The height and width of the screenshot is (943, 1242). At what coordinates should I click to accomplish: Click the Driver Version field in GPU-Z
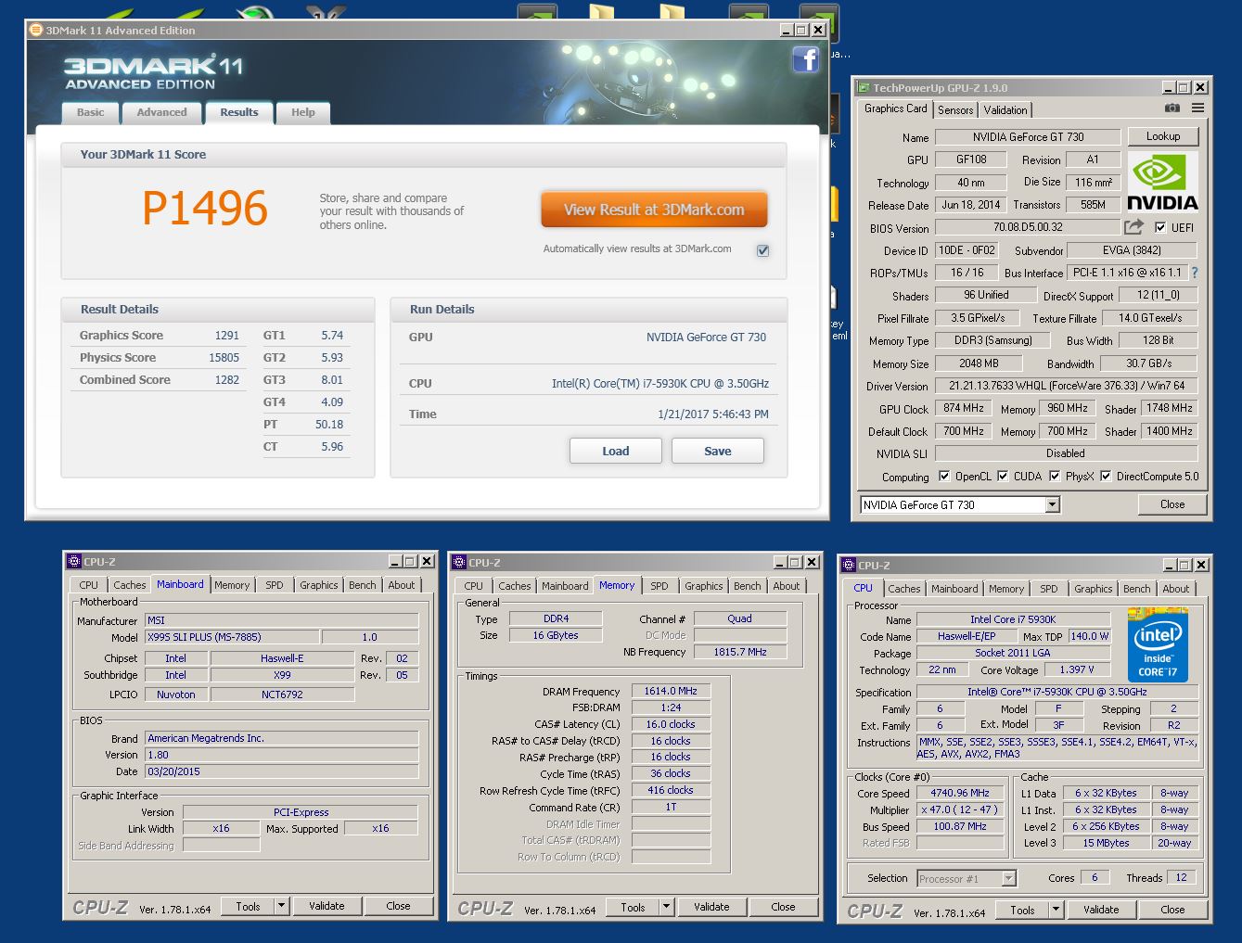pyautogui.click(x=1067, y=386)
